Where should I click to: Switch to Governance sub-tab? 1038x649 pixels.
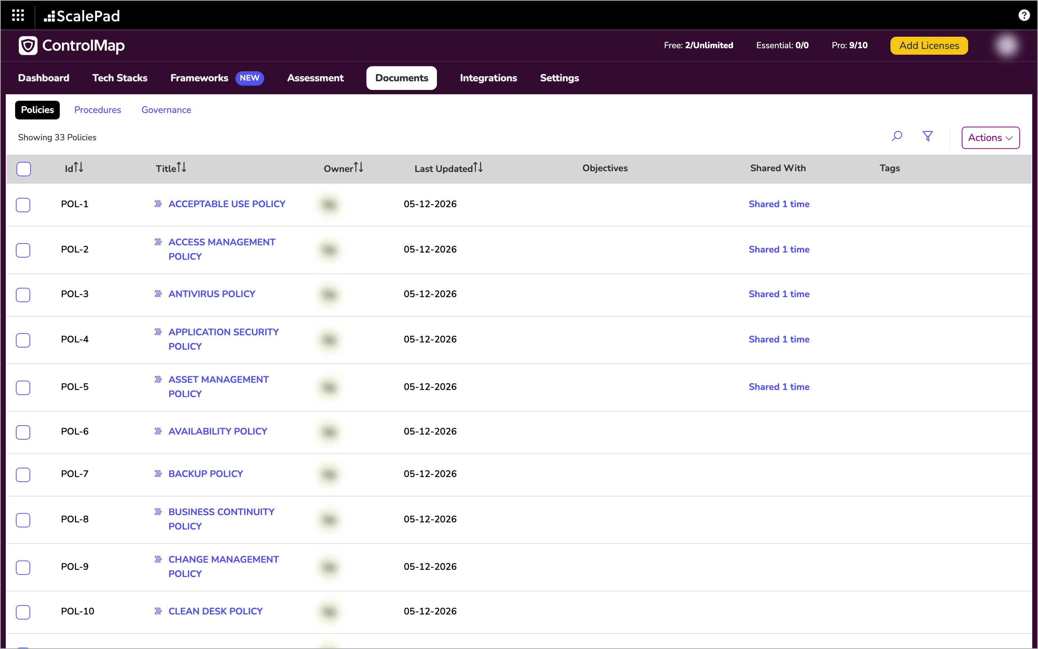pos(166,110)
